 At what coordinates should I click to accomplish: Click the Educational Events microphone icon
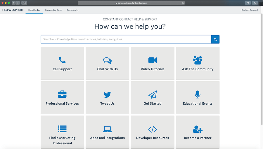(198, 94)
